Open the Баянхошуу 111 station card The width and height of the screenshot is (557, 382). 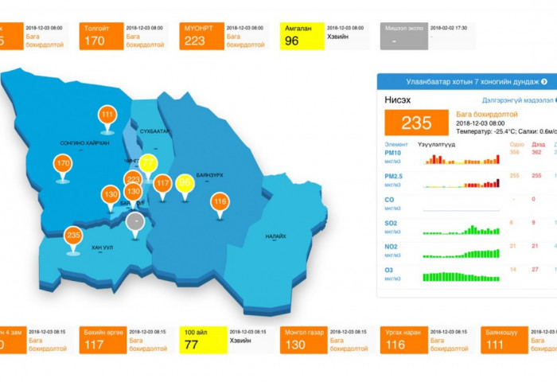point(519,341)
